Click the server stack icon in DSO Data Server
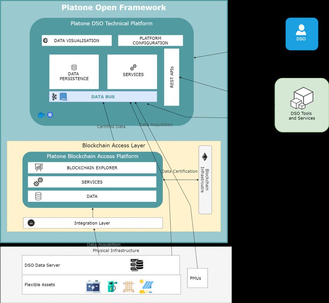 point(137,265)
